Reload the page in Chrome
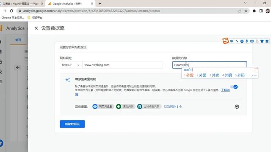The image size is (271, 152). coord(11,11)
